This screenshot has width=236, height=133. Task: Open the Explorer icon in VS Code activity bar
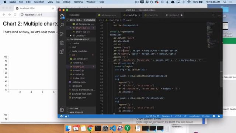pyautogui.click(x=62, y=16)
